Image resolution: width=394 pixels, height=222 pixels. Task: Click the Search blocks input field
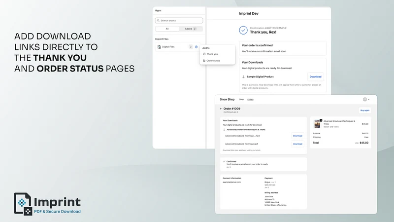[x=179, y=20]
